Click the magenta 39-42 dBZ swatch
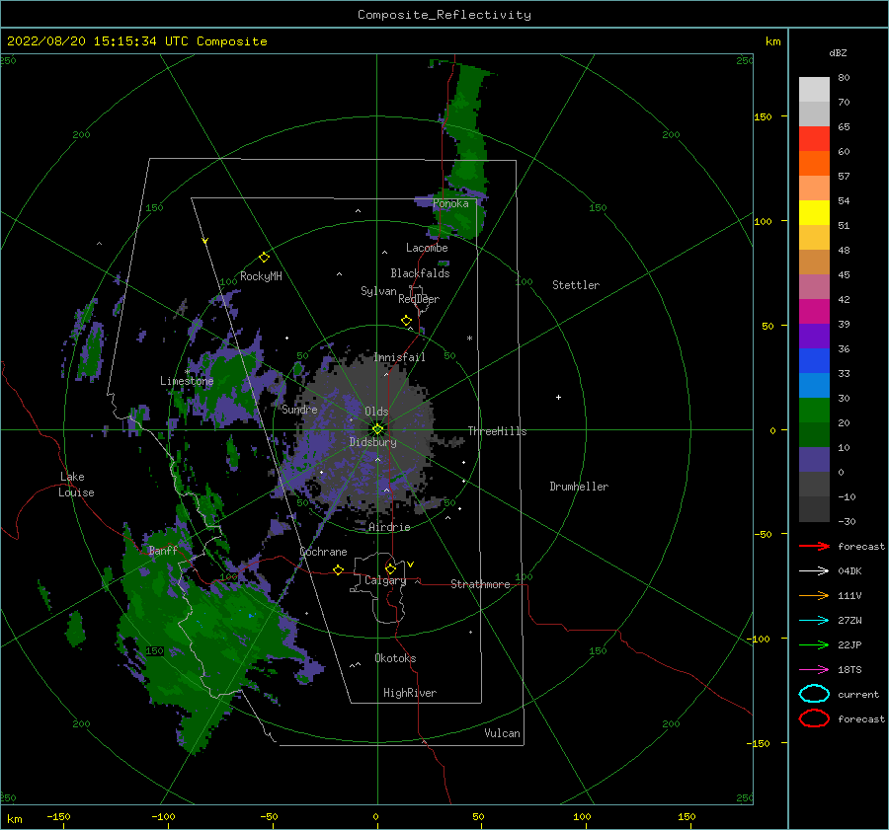889x830 pixels. [x=814, y=312]
